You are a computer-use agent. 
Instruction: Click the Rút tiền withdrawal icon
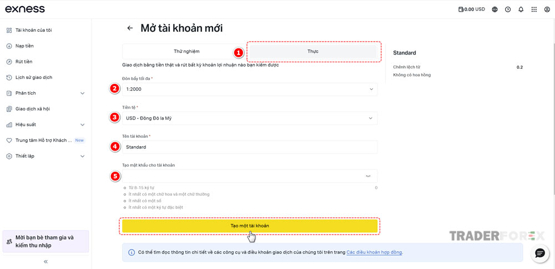9,62
